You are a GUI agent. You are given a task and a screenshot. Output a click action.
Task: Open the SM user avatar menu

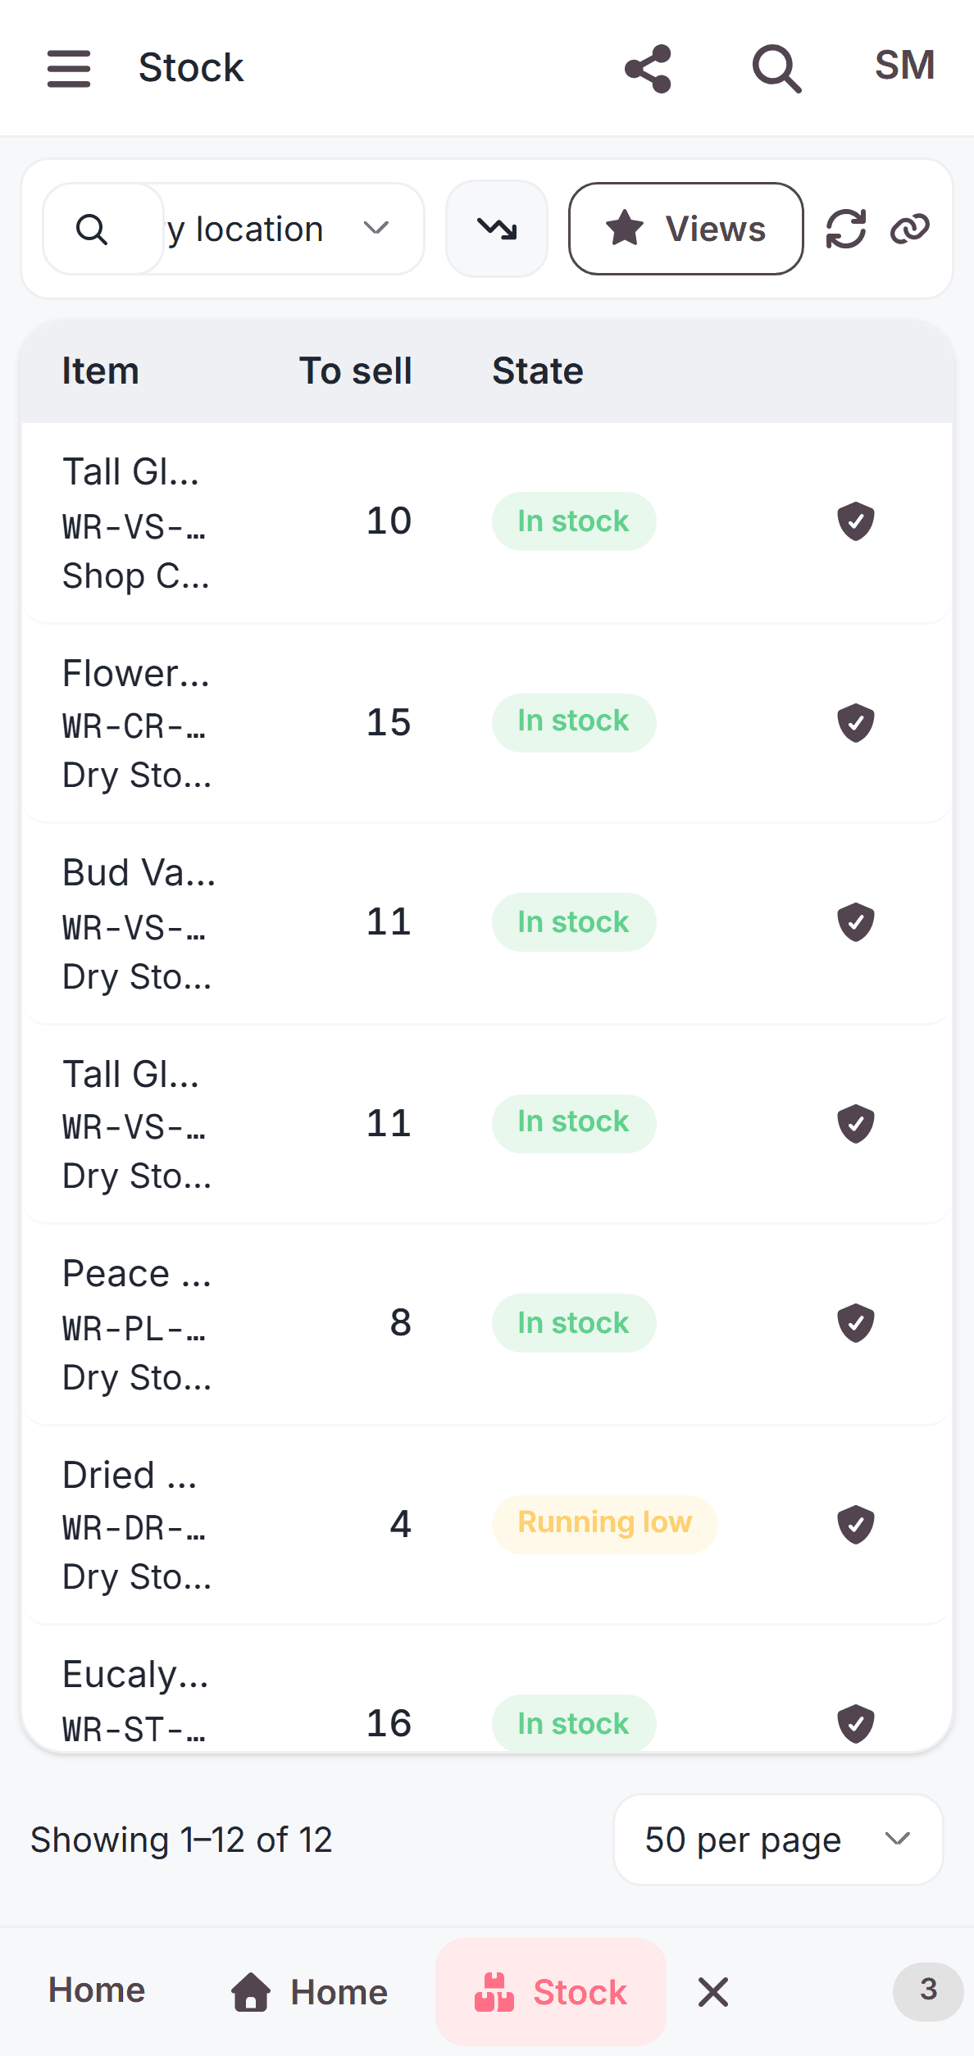pyautogui.click(x=904, y=66)
